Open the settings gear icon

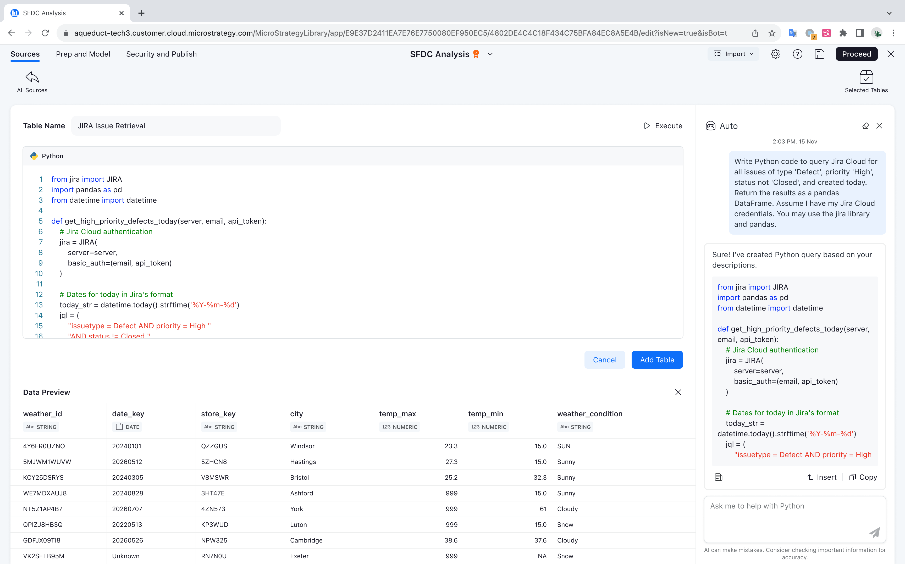point(775,54)
